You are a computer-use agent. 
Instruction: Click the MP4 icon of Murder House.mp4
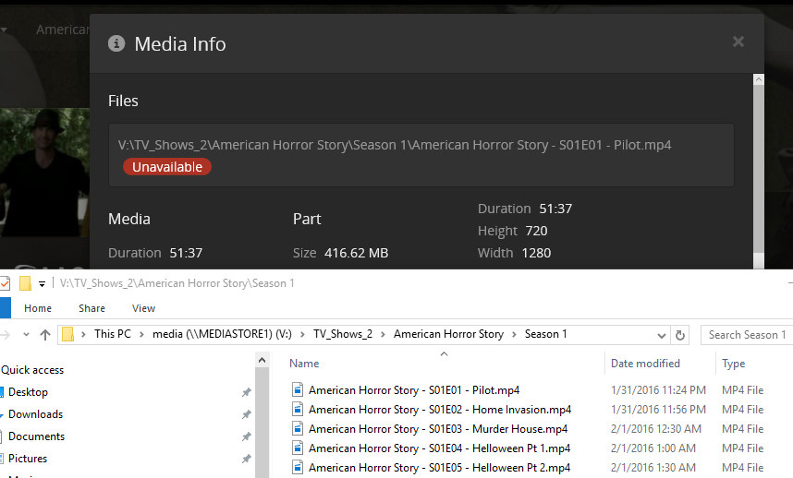pos(298,428)
